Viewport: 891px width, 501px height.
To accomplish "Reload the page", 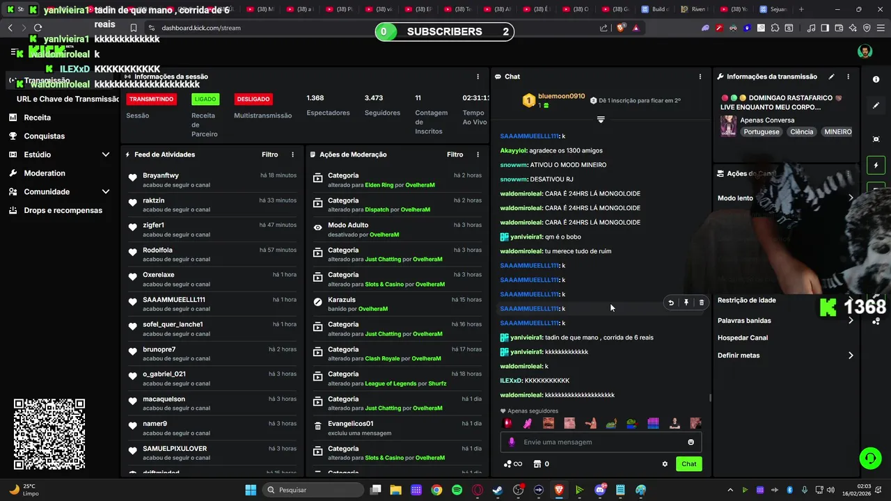I will point(38,28).
